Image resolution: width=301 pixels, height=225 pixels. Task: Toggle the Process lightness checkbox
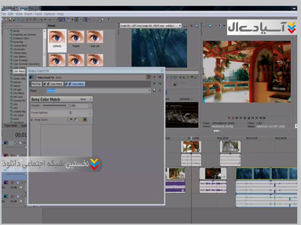[70, 112]
